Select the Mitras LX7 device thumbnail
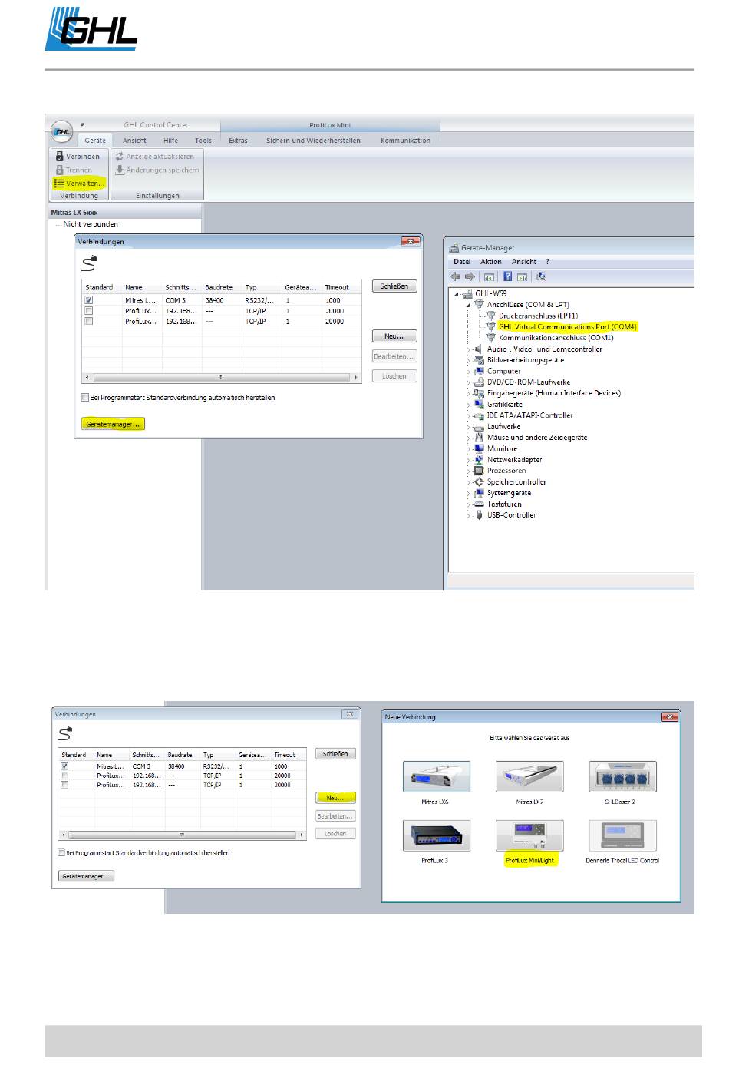 (529, 776)
